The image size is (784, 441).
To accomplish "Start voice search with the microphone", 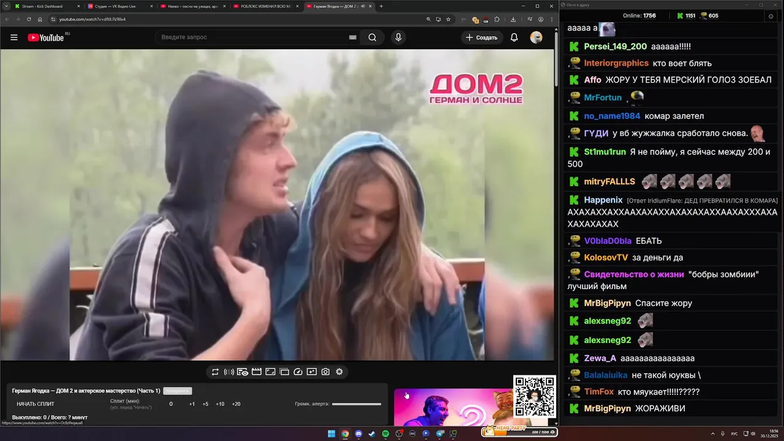I will [x=398, y=37].
